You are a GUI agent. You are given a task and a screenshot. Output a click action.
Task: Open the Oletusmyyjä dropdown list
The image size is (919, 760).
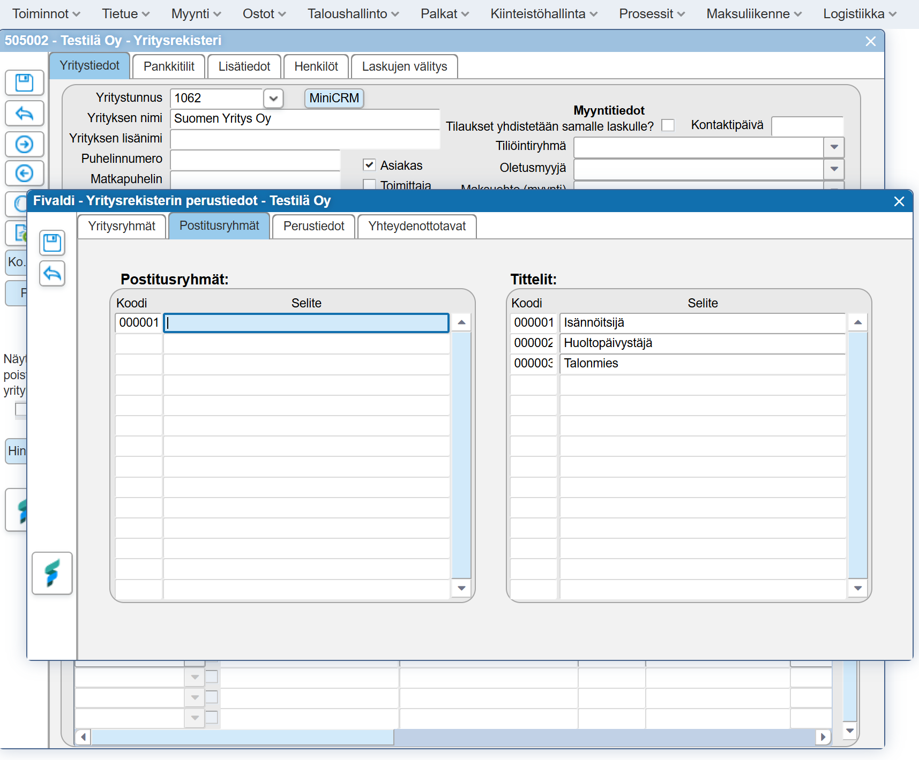834,169
